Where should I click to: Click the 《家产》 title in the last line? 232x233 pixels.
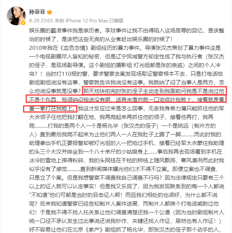click(94, 229)
